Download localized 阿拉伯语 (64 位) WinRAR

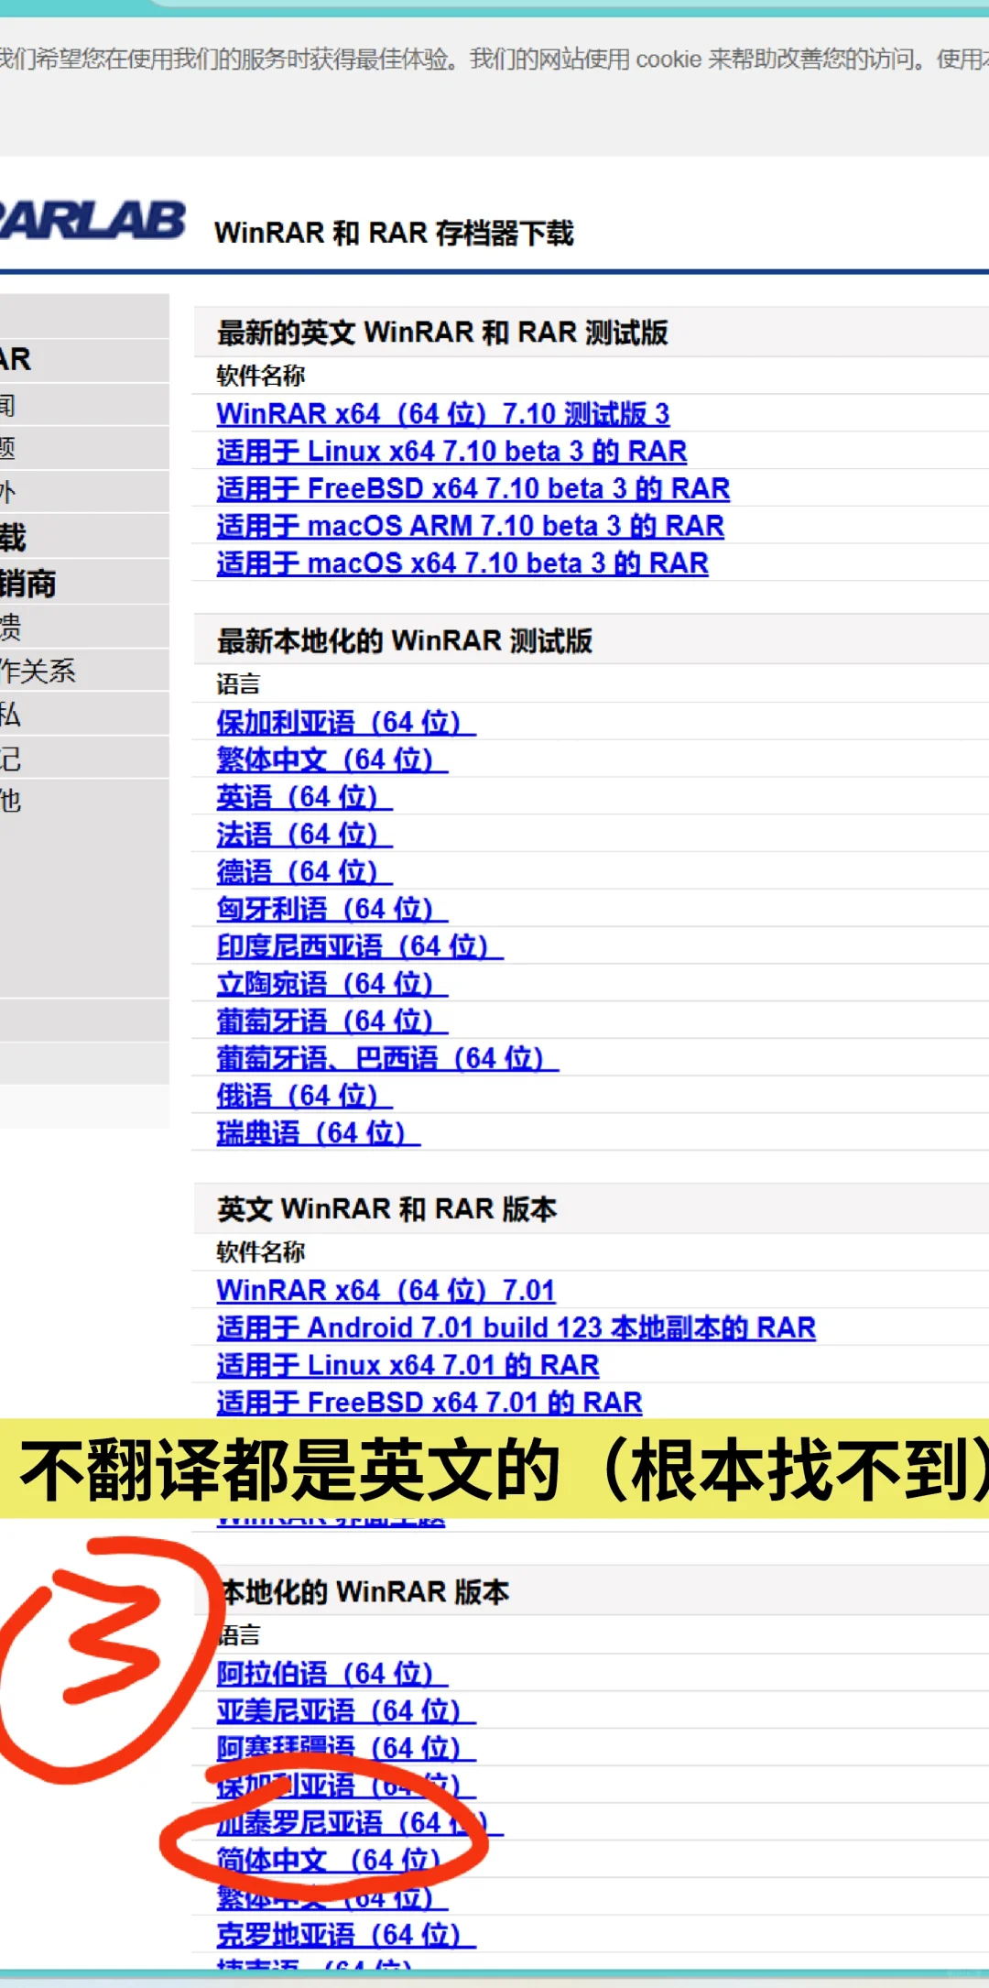(332, 1674)
